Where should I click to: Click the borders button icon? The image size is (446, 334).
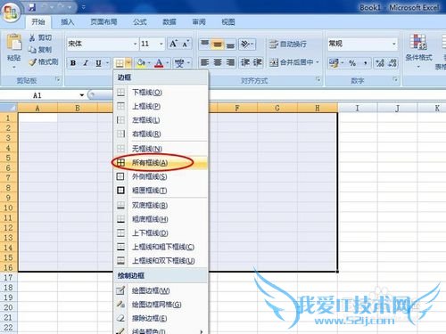coord(120,63)
